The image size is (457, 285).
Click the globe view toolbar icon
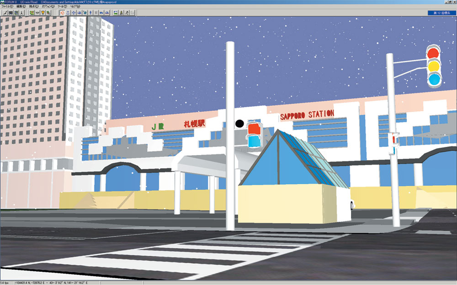pyautogui.click(x=85, y=13)
